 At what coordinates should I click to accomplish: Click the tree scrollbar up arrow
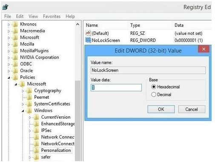[x=77, y=24]
